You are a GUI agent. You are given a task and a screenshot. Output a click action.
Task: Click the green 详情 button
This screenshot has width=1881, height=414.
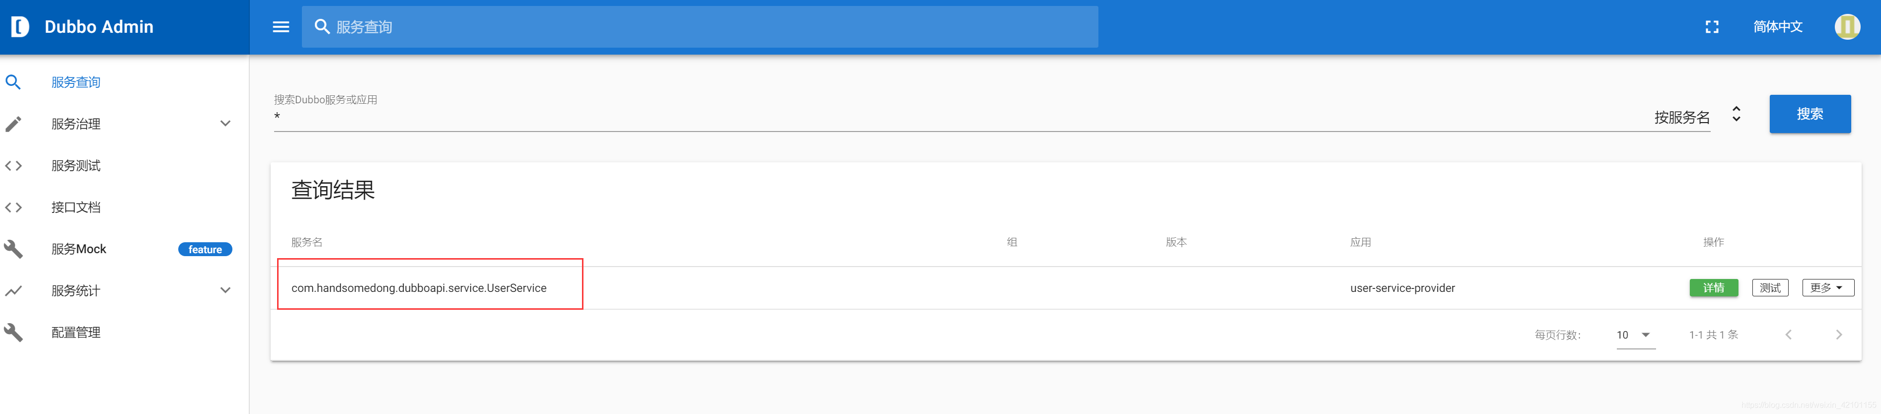click(1713, 288)
